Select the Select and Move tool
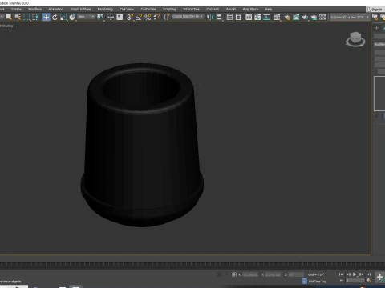 point(46,18)
